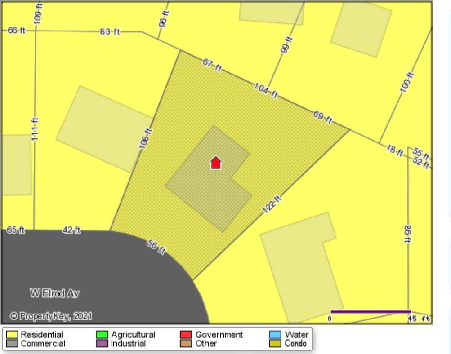Image resolution: width=451 pixels, height=354 pixels.
Task: Click the red house marker on the parcel
Action: (x=216, y=163)
